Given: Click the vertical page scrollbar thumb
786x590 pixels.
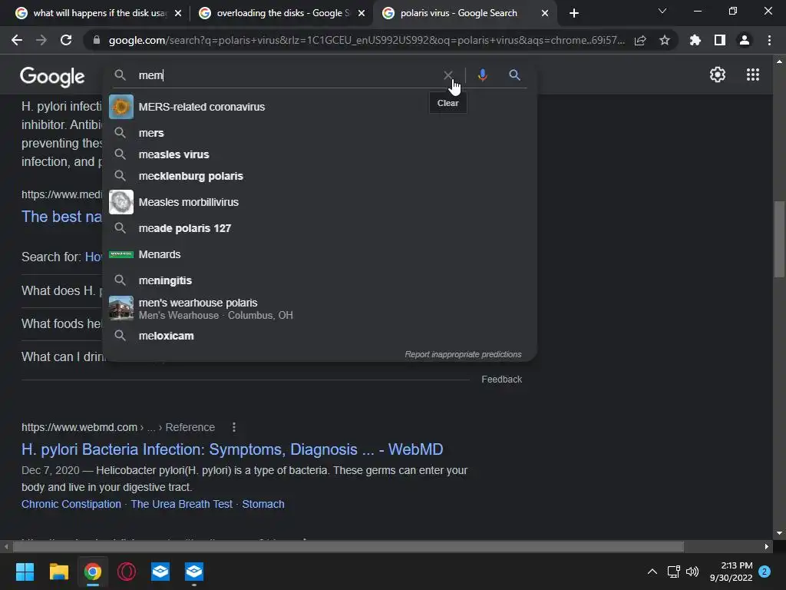Looking at the screenshot, I should [x=778, y=239].
